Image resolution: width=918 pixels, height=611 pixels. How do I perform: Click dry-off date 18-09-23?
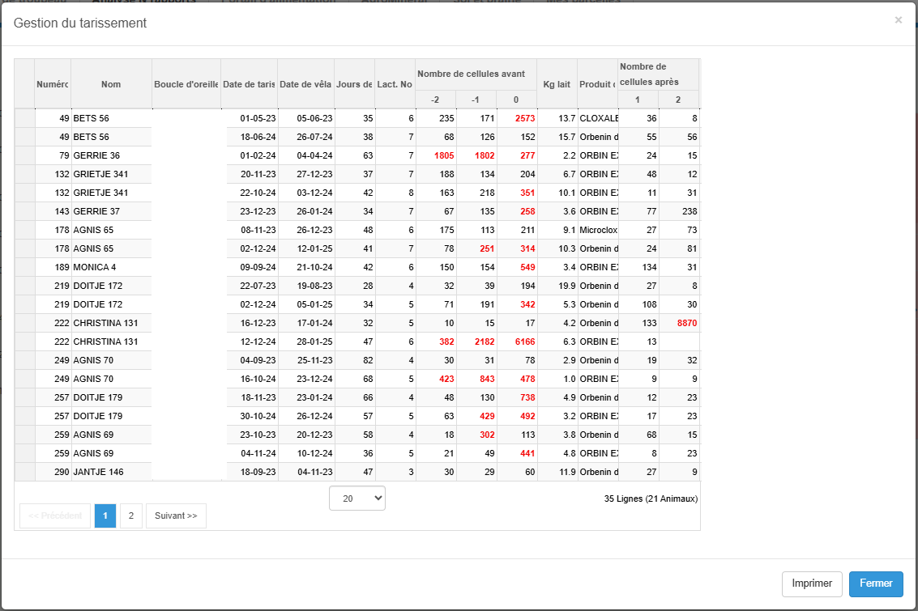pos(258,472)
